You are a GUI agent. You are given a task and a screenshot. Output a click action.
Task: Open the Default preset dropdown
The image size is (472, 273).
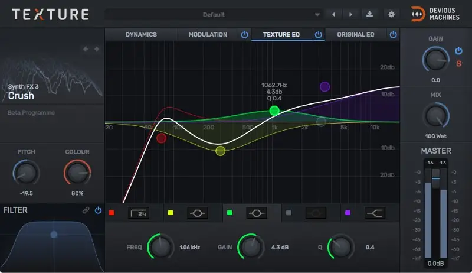pyautogui.click(x=214, y=14)
